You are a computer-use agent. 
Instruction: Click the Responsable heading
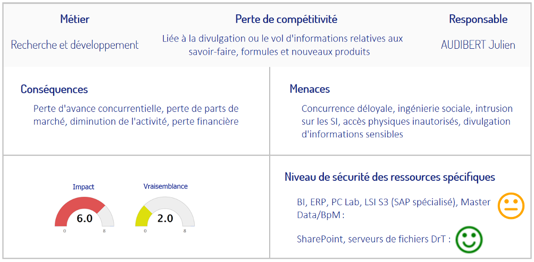478,20
